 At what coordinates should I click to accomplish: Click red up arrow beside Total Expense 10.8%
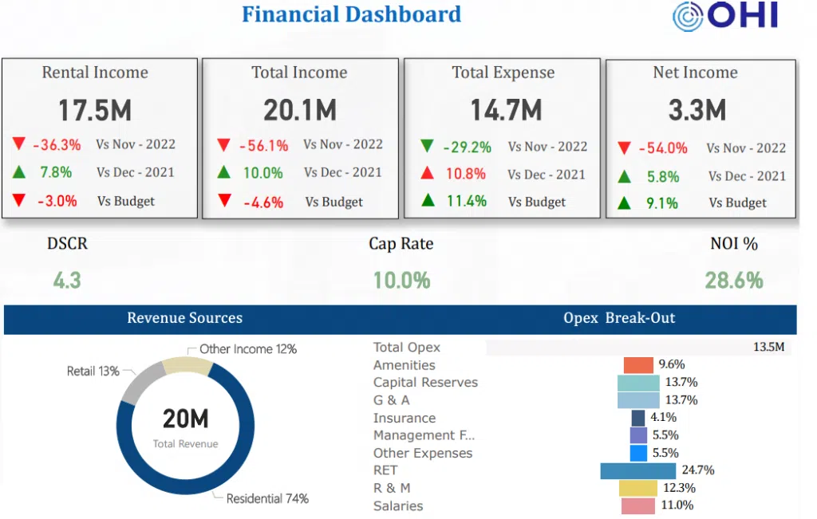coord(428,174)
